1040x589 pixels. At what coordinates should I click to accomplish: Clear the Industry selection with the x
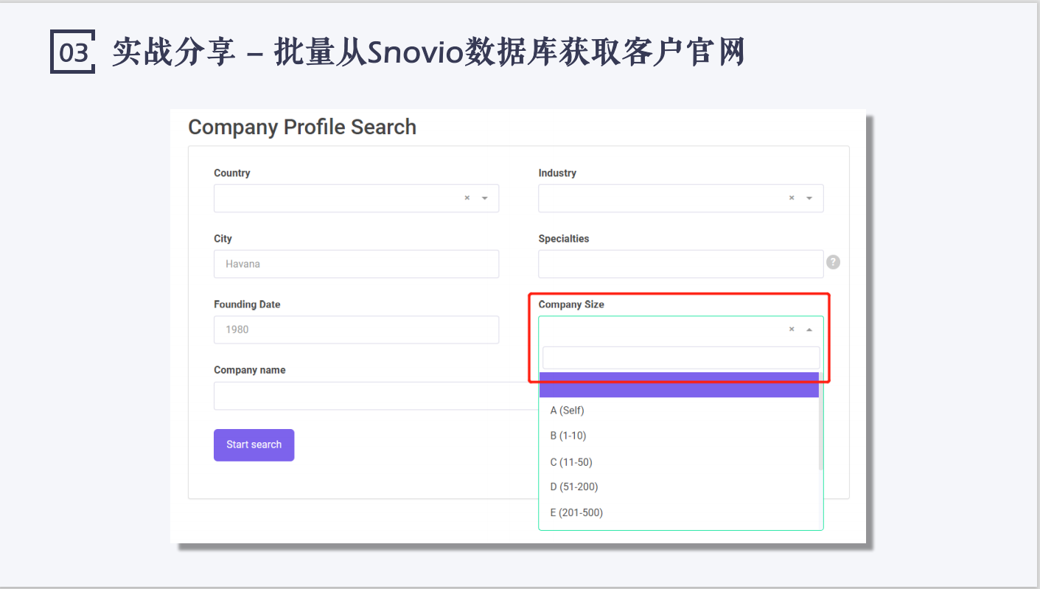coord(792,198)
